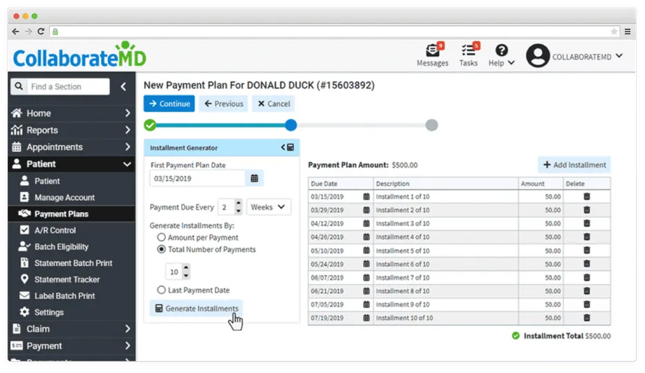Viewport: 645px width, 373px height.
Task: Click Add Installment
Action: (574, 164)
